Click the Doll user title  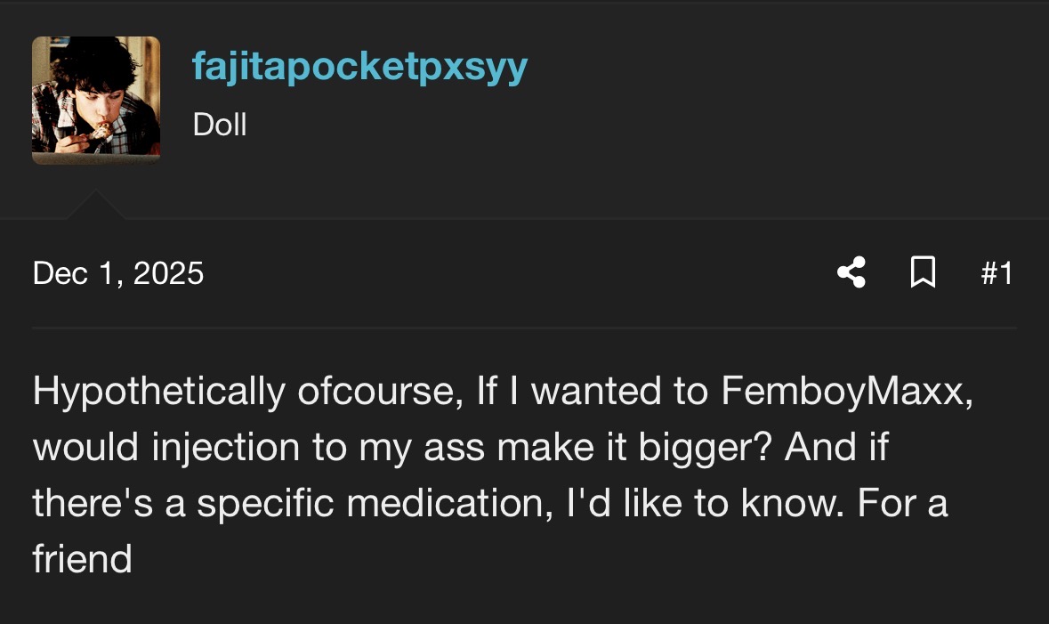click(220, 125)
